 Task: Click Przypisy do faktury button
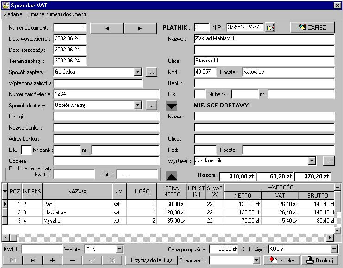point(151,260)
